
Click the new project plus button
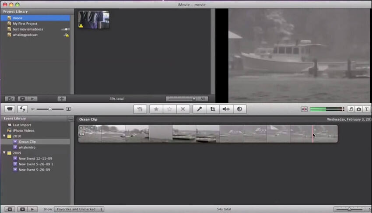pos(62,99)
